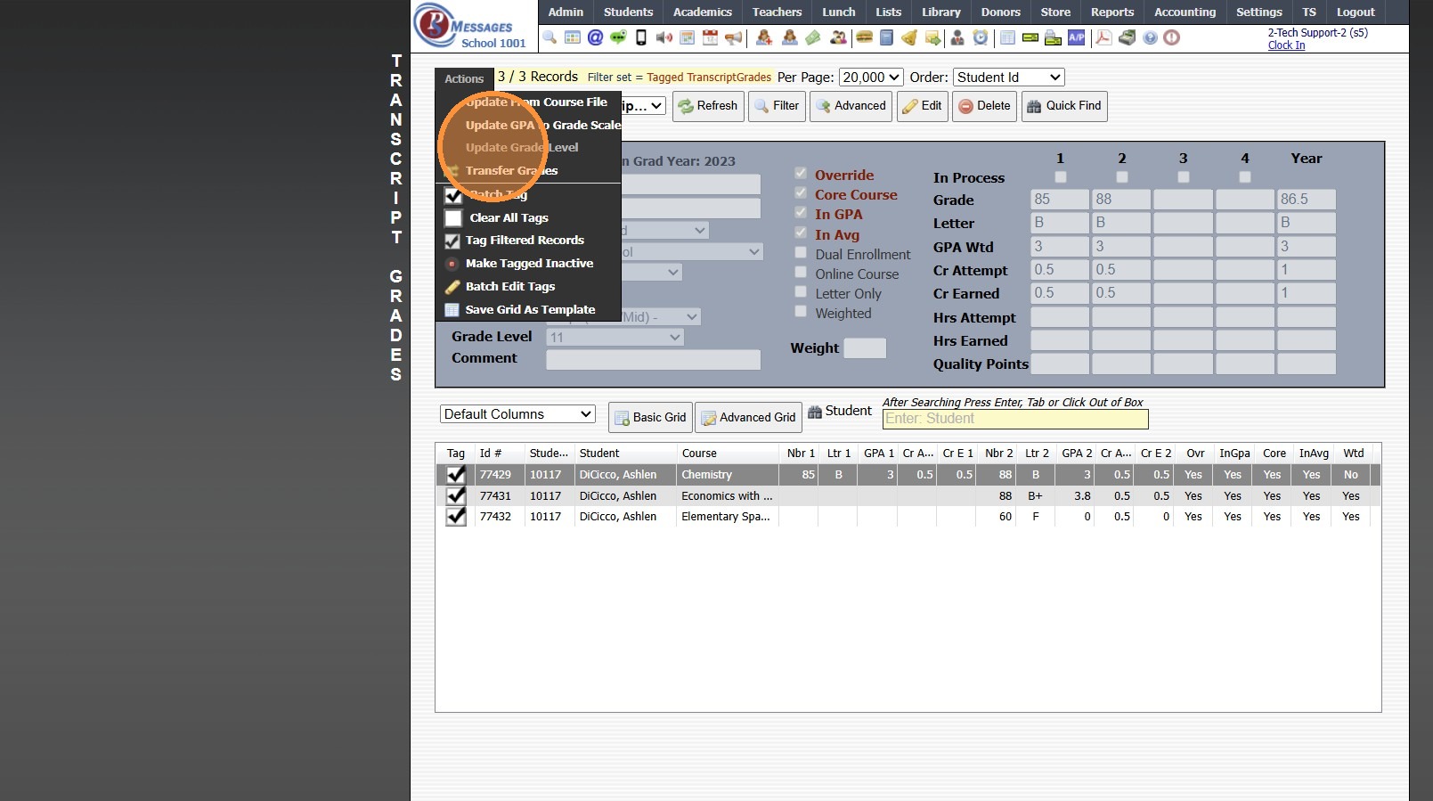Click the blue help question mark icon

(1150, 37)
